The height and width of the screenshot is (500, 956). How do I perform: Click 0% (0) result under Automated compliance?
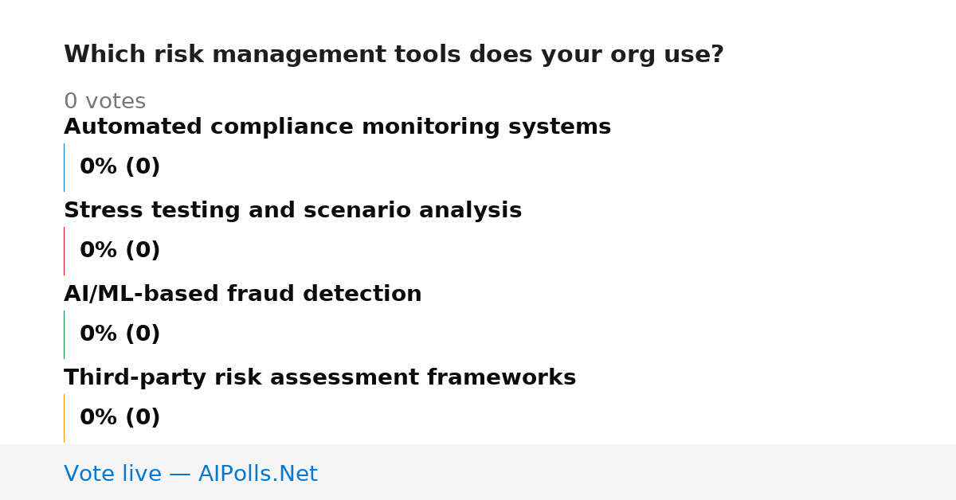(x=119, y=167)
